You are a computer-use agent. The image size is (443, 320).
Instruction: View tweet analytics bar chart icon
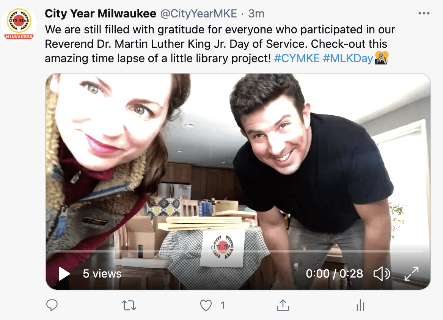point(360,305)
